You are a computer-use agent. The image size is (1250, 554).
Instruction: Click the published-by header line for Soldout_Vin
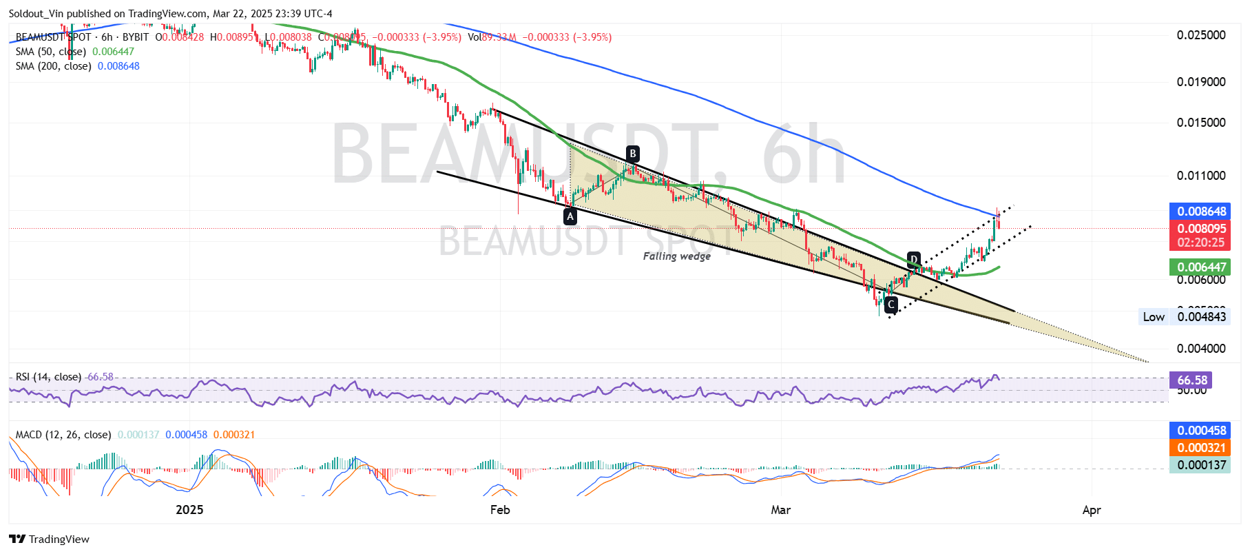(170, 14)
